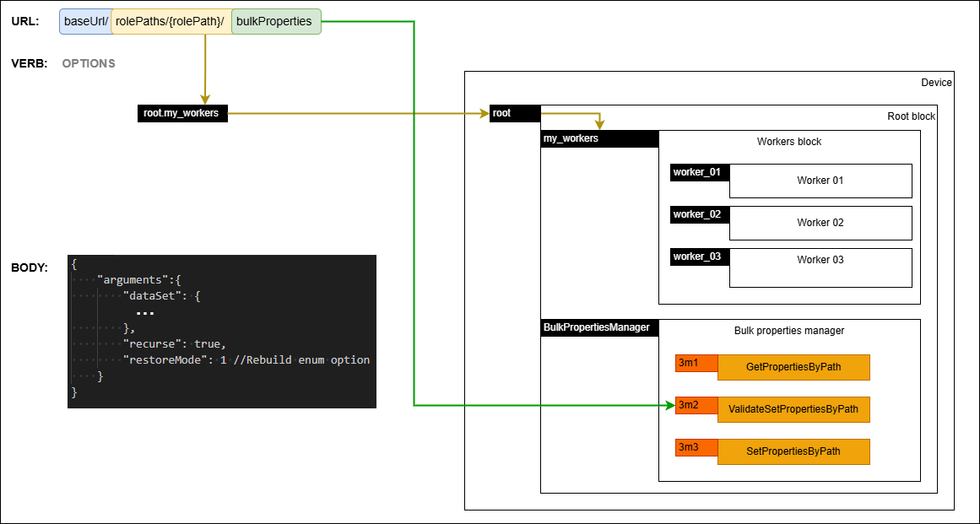
Task: Click the worker_03 tag
Action: (700, 257)
